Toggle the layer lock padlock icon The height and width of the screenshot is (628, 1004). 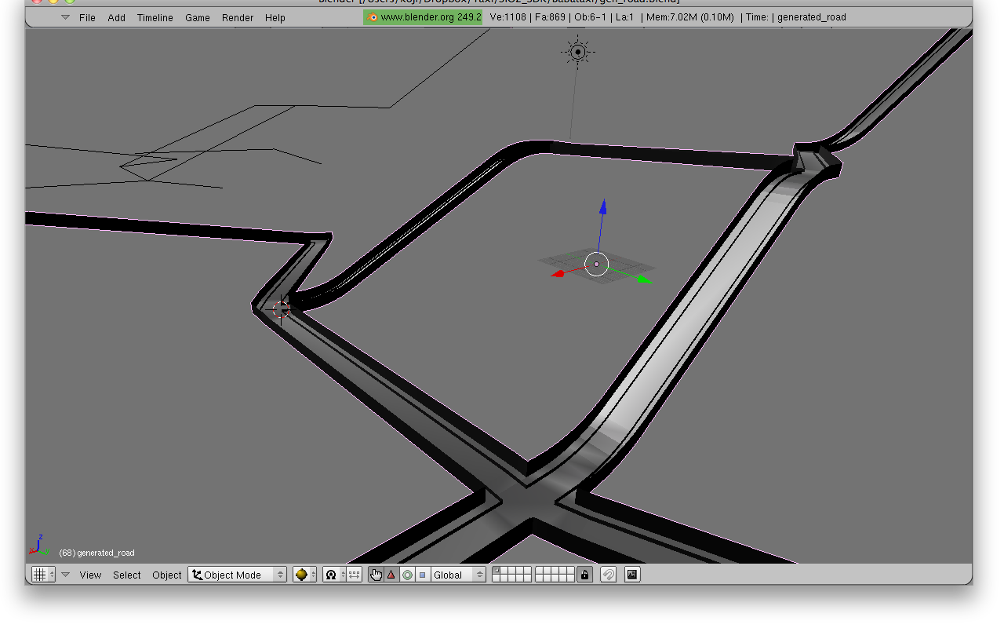point(584,575)
